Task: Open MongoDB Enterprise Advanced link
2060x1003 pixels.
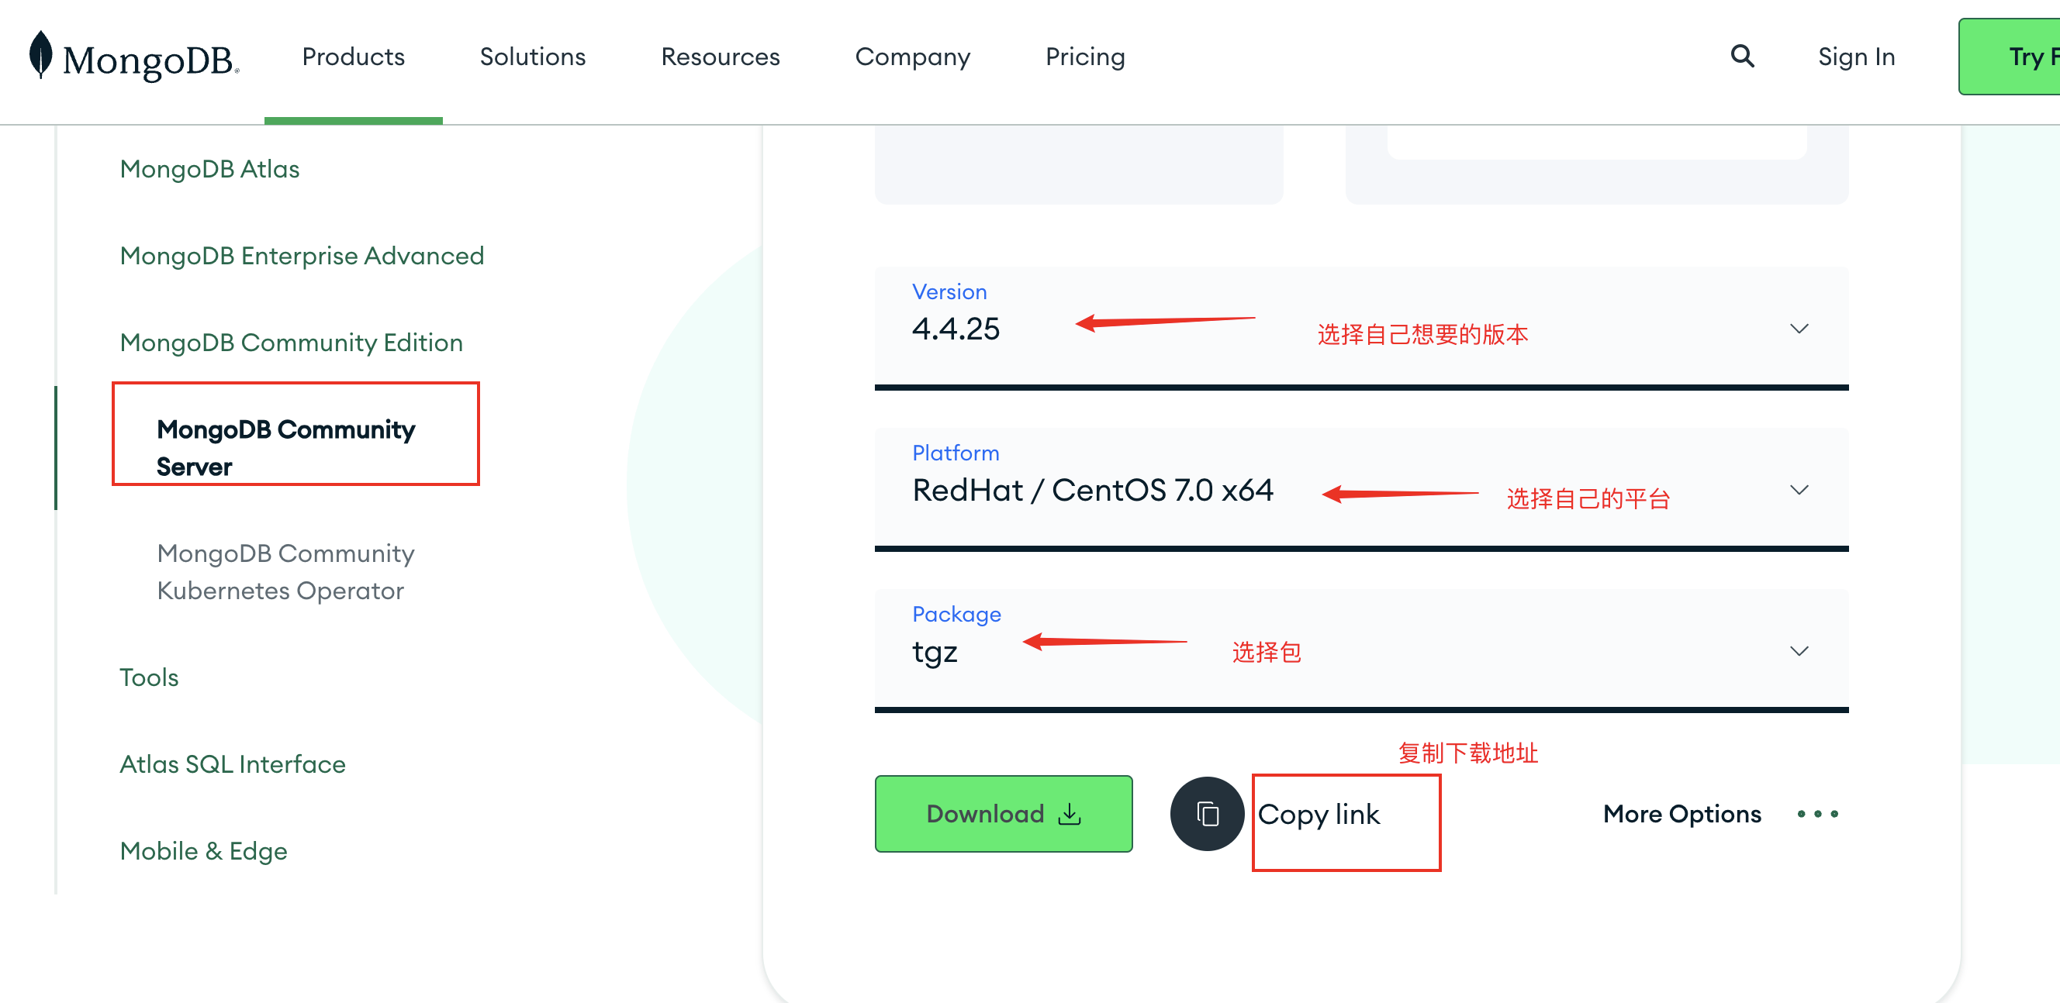Action: 302,256
